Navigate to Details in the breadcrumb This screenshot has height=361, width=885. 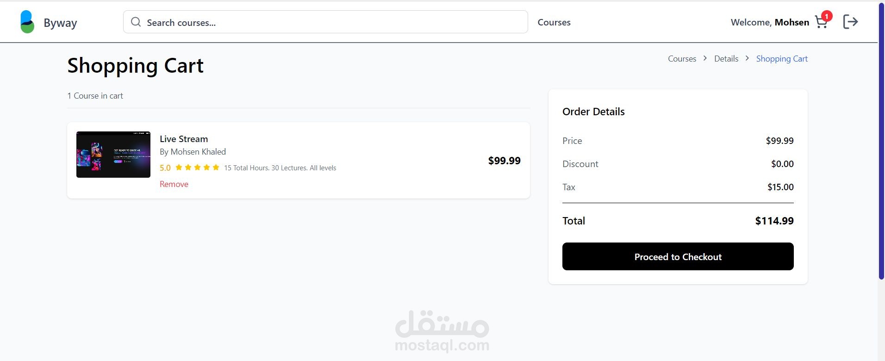[x=726, y=59]
